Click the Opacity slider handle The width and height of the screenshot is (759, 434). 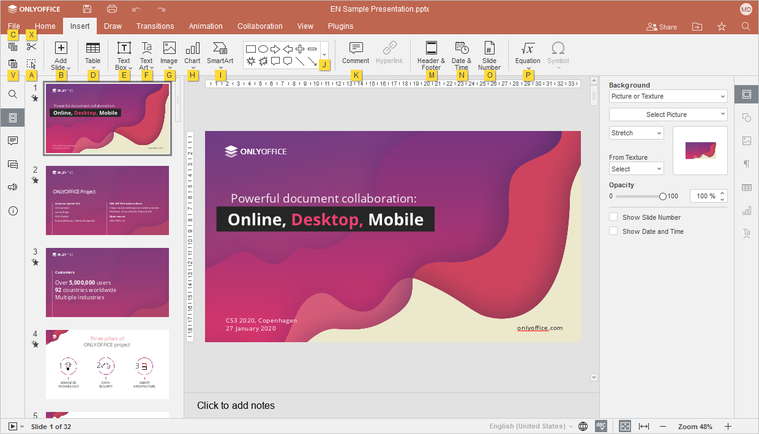663,196
